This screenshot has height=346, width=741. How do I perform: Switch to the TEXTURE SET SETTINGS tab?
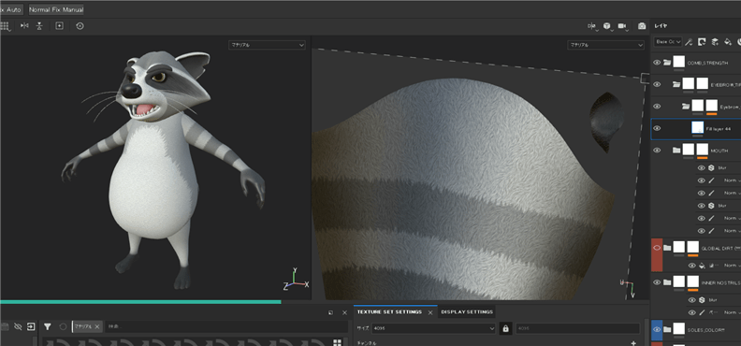coord(389,312)
